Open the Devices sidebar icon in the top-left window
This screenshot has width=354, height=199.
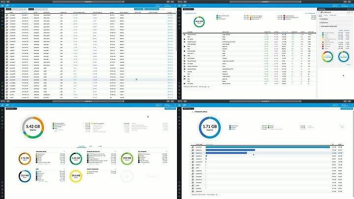[2, 21]
